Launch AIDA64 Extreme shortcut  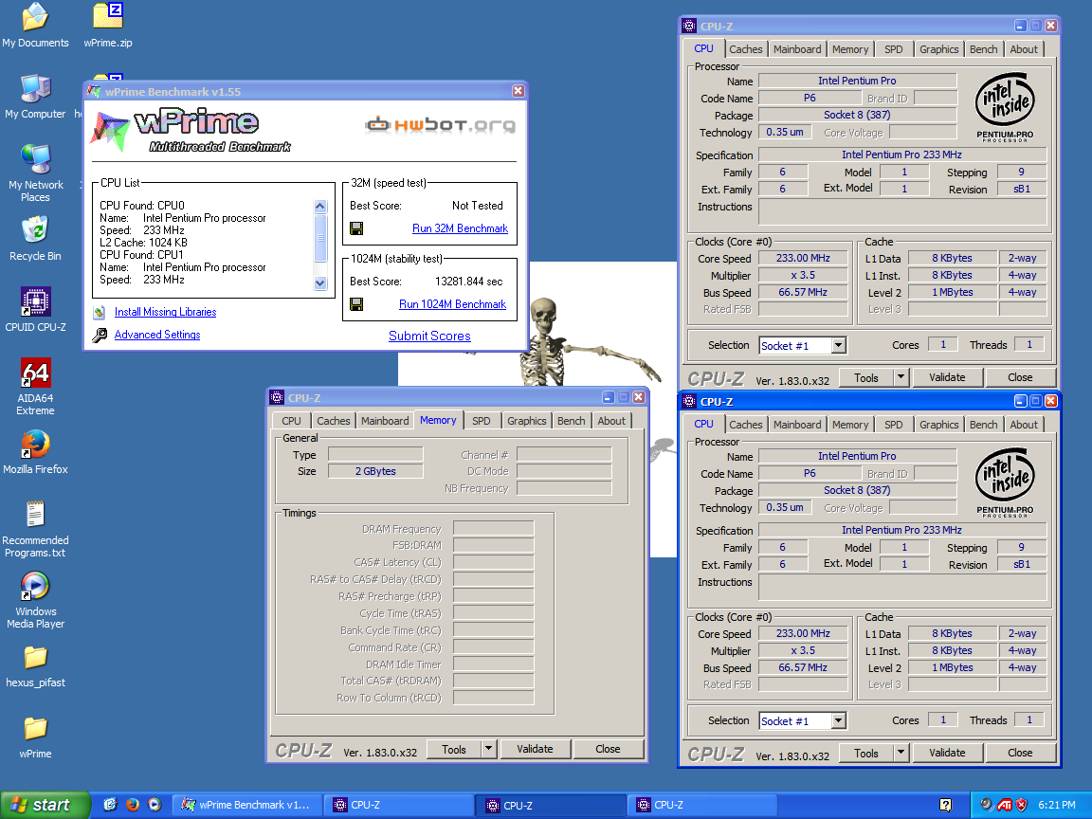[x=35, y=387]
